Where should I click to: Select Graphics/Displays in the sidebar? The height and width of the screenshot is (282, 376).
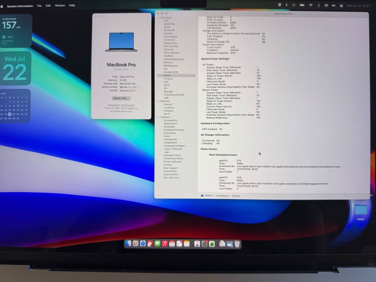click(174, 59)
